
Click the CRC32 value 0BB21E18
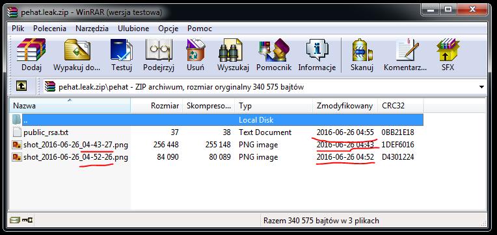tap(397, 132)
